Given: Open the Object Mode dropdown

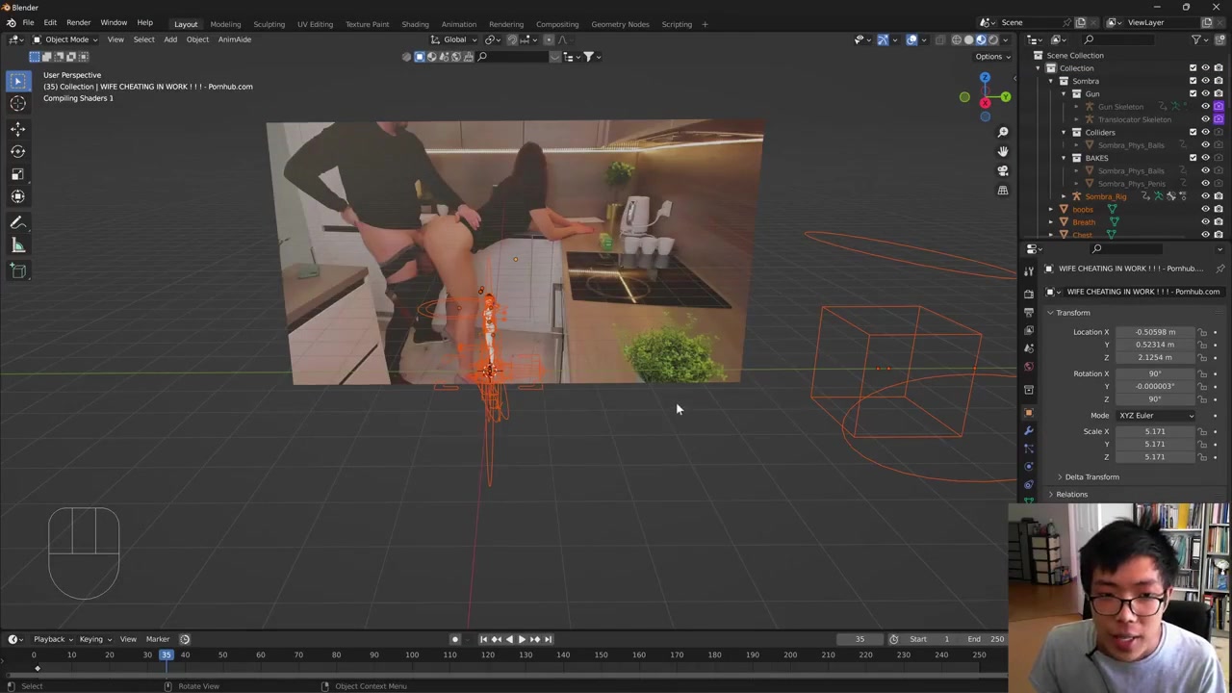Looking at the screenshot, I should click(65, 39).
